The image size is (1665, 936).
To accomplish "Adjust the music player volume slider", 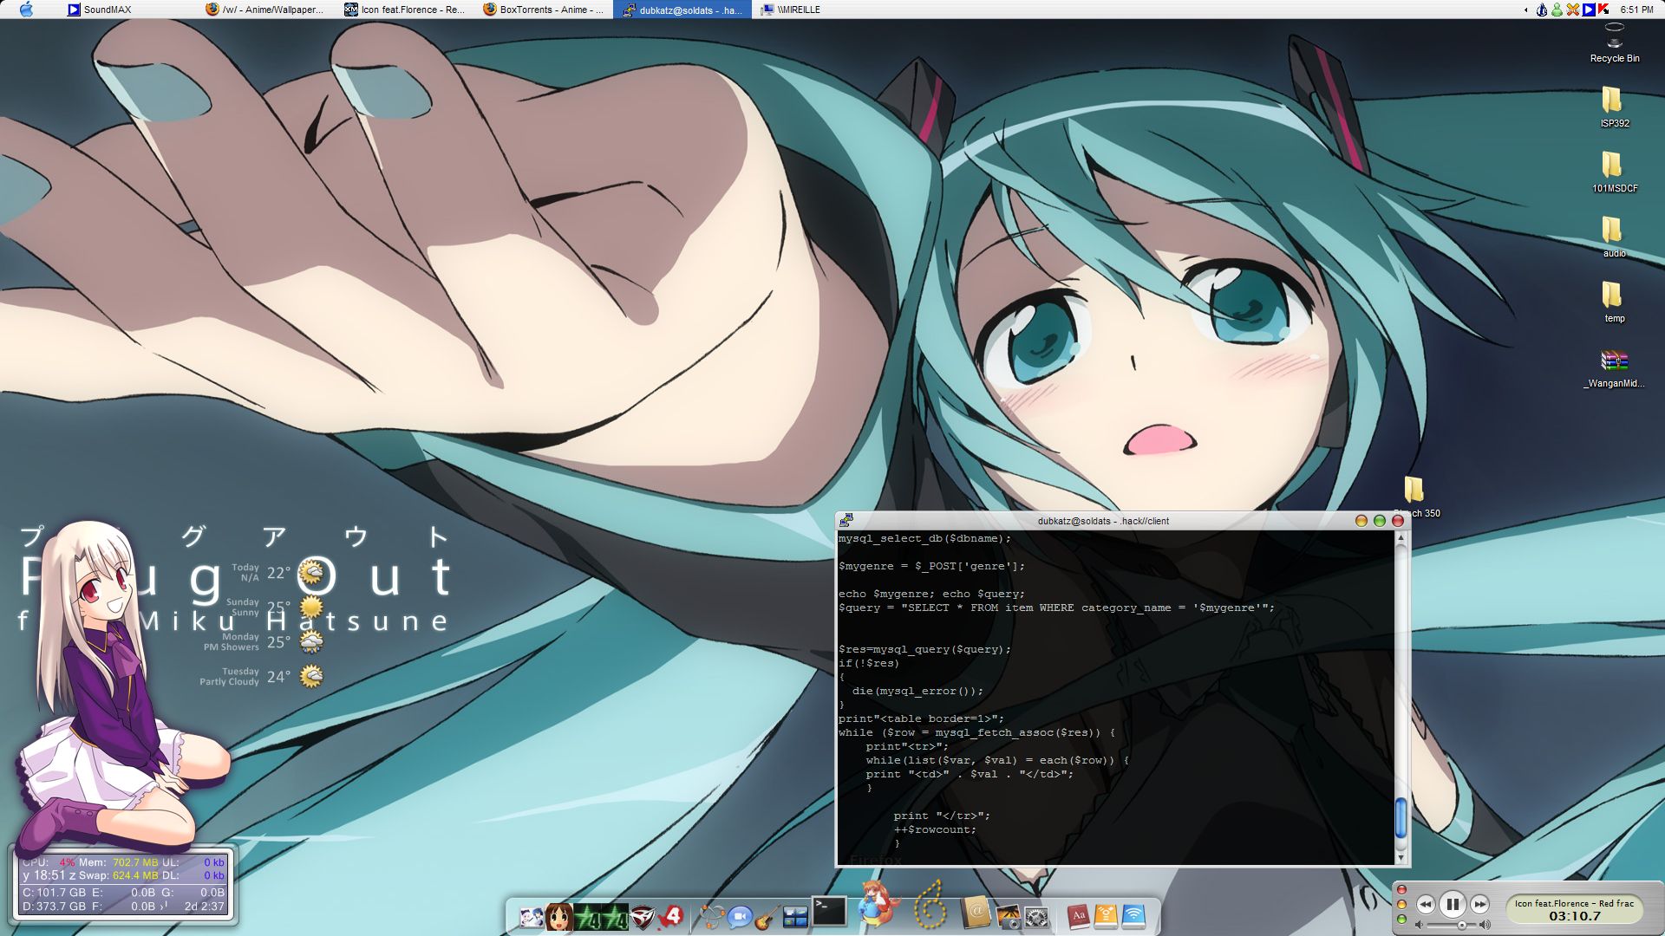I will (1461, 925).
